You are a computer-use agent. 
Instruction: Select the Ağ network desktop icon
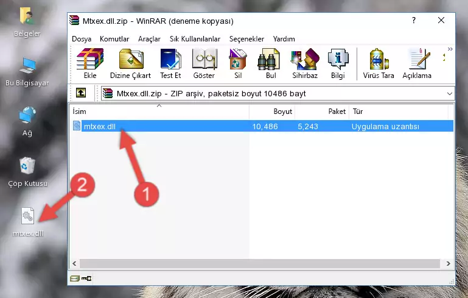click(27, 121)
